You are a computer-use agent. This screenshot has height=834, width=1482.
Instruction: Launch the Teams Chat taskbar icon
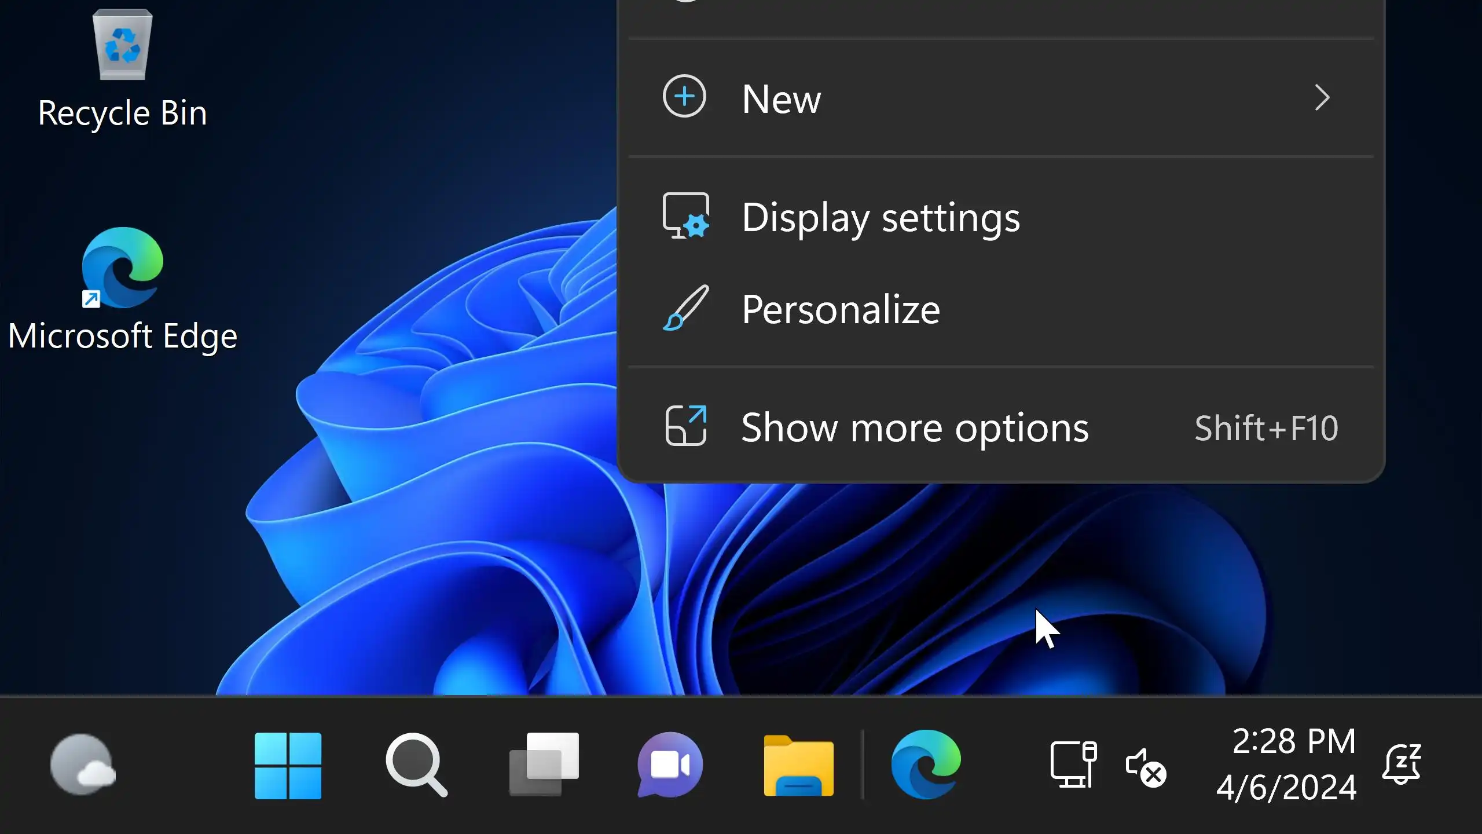[x=670, y=765]
